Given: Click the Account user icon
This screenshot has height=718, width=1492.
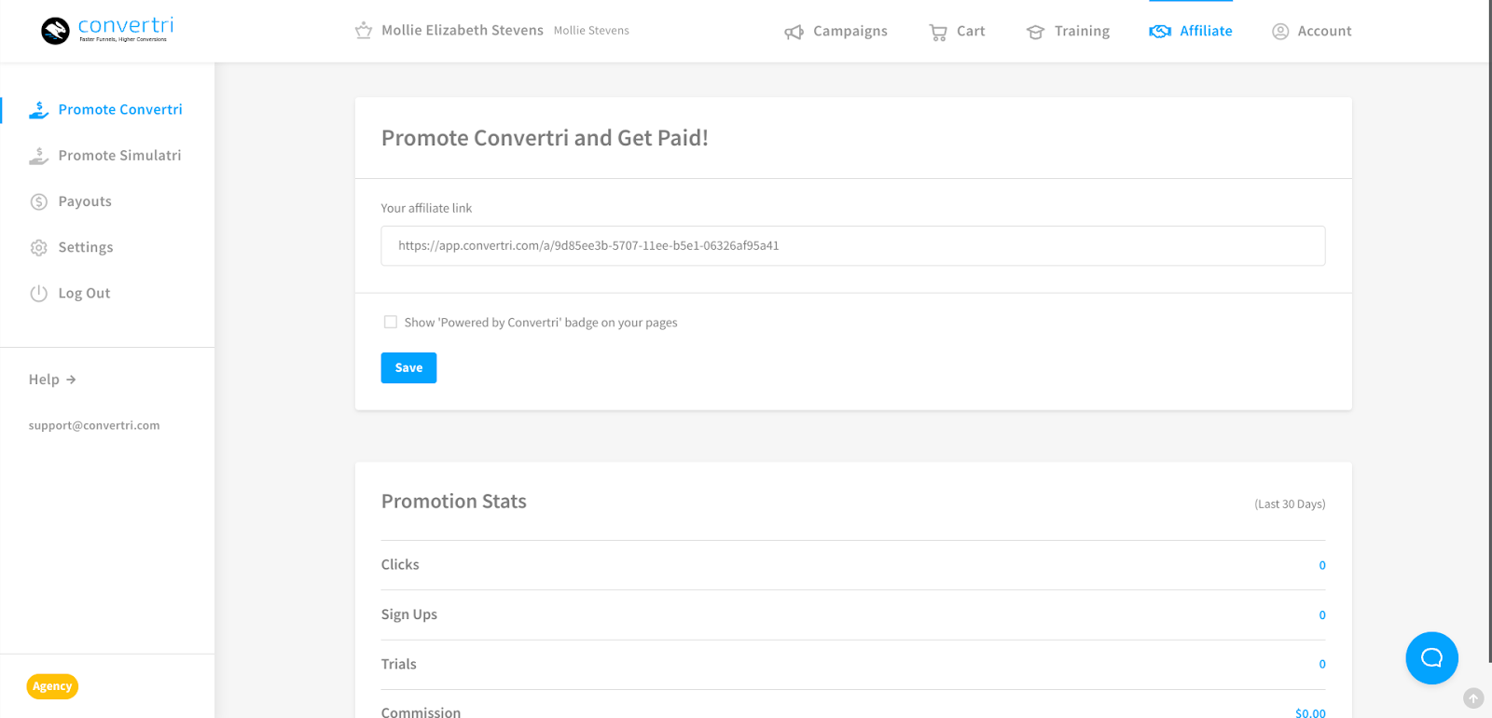Looking at the screenshot, I should point(1280,32).
